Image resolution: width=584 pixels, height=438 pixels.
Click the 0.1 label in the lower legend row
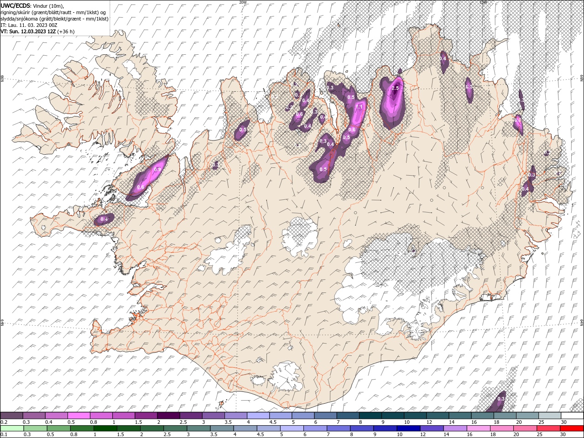pos(4,435)
